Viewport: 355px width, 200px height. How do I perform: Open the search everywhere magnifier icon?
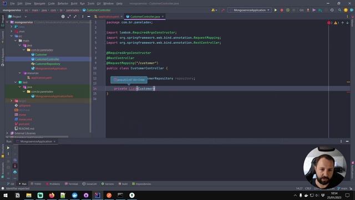(339, 10)
